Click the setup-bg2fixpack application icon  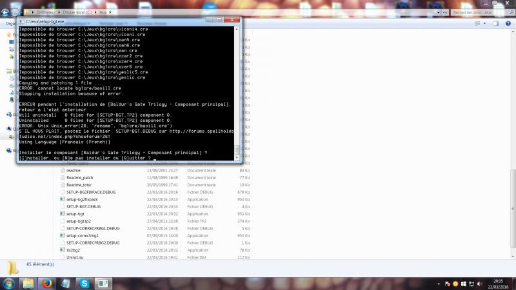click(62, 199)
